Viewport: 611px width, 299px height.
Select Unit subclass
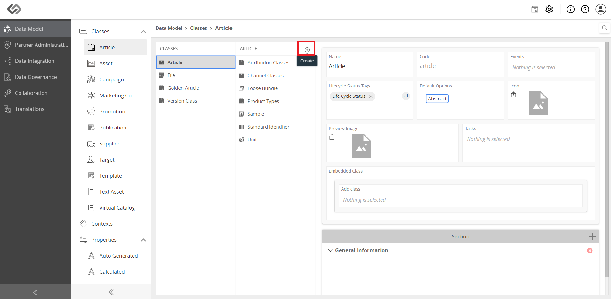coord(276,139)
